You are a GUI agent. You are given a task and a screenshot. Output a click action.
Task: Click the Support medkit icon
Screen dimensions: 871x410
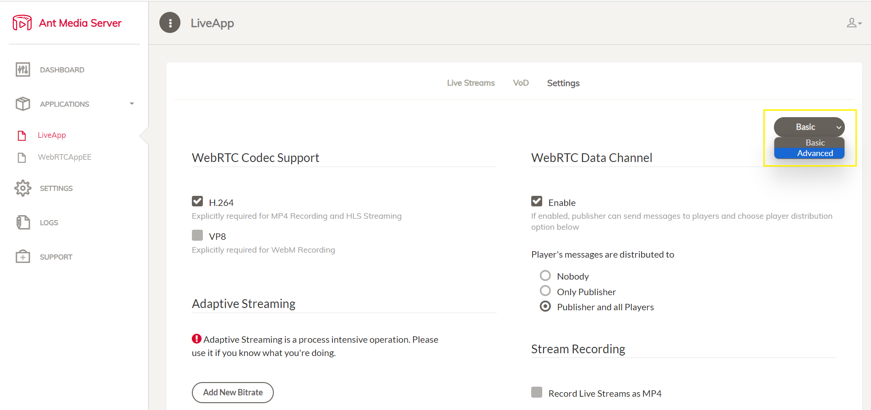click(23, 257)
